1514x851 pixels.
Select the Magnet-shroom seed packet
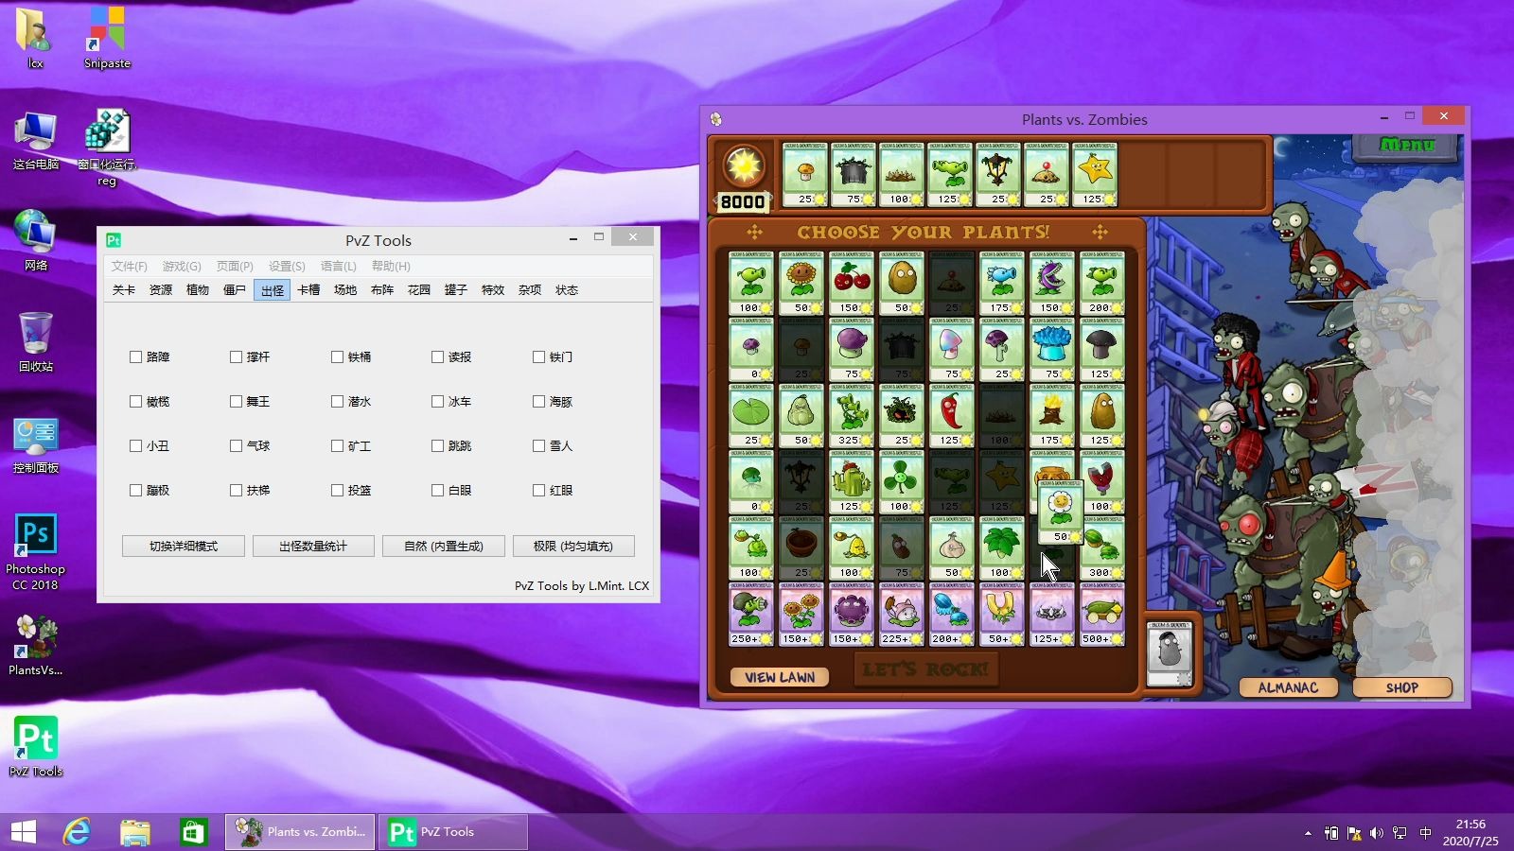coord(1103,481)
